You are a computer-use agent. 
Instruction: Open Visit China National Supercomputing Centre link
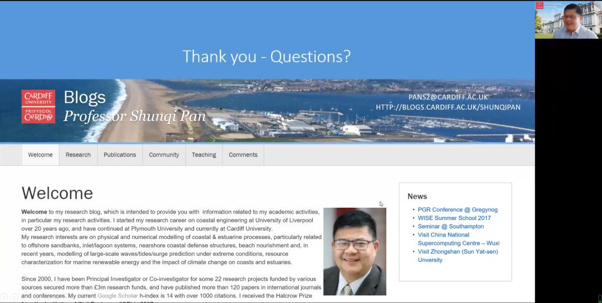458,239
